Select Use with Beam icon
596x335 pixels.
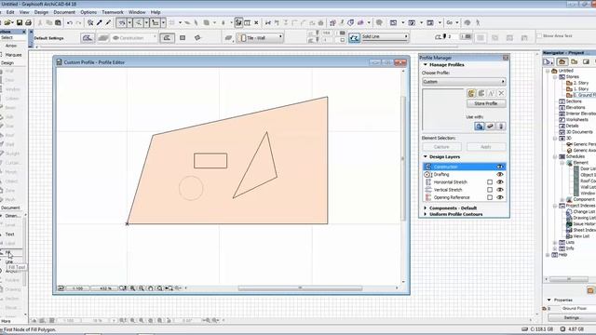490,127
